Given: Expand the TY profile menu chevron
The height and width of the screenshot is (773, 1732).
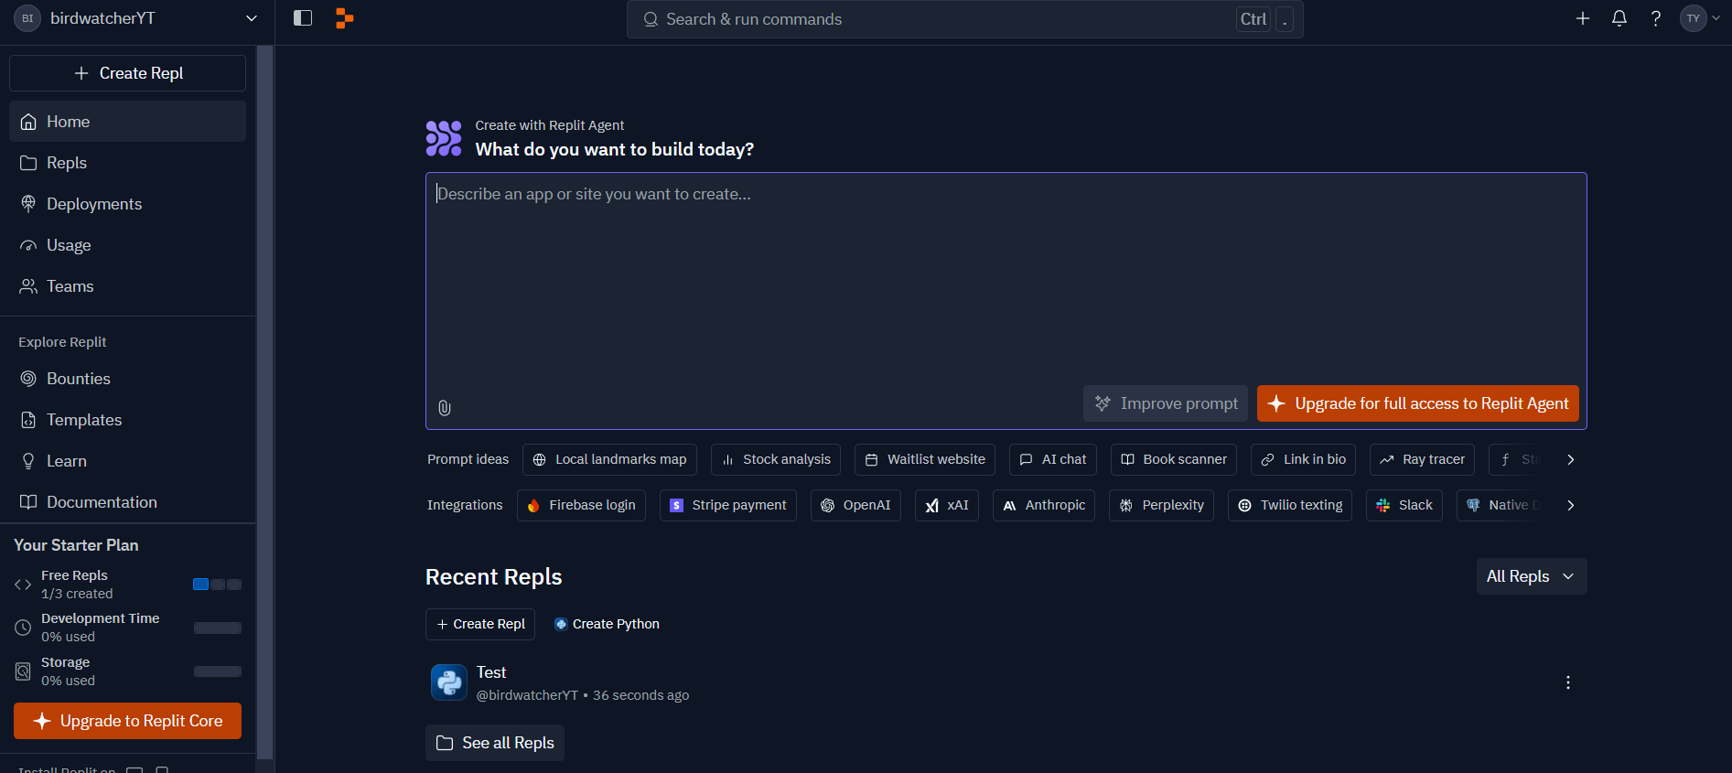Looking at the screenshot, I should [1718, 18].
